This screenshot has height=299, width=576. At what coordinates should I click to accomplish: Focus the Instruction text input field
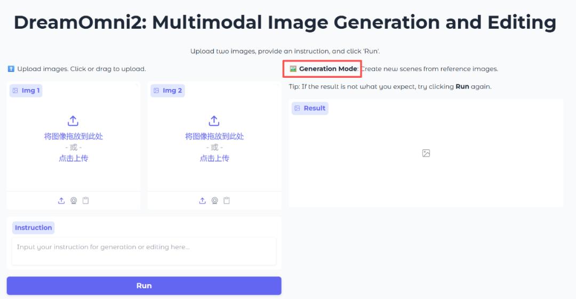click(x=144, y=251)
